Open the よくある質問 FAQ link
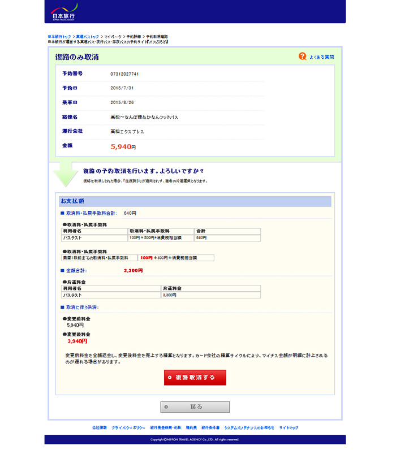Image resolution: width=396 pixels, height=450 pixels. click(321, 57)
